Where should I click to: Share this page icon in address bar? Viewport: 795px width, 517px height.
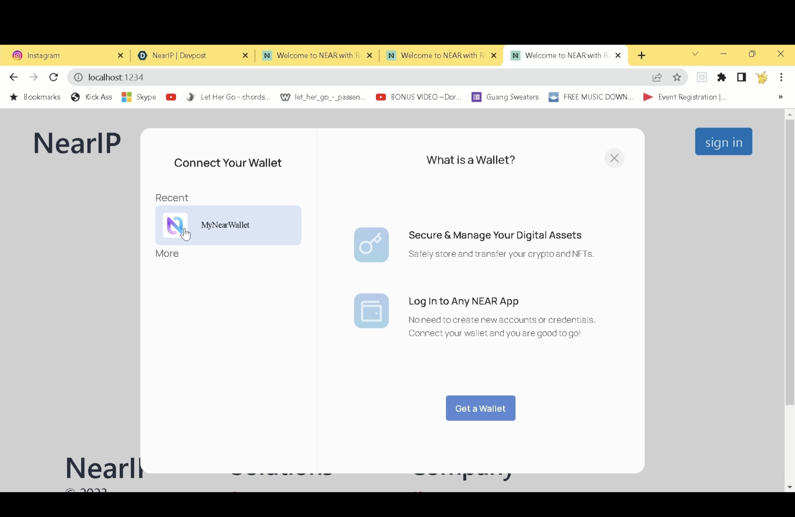[657, 78]
